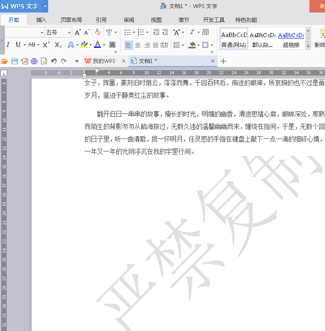Open the font size 五号 dropdown
325x331 pixels.
[x=69, y=33]
